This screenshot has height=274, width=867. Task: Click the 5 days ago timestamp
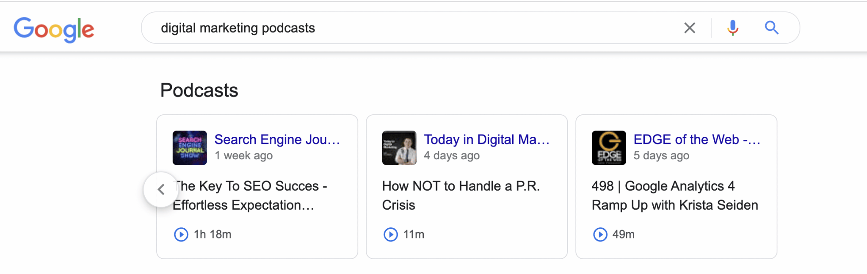click(x=661, y=156)
